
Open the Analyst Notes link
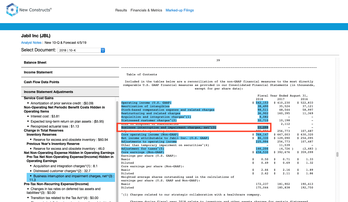point(31,43)
